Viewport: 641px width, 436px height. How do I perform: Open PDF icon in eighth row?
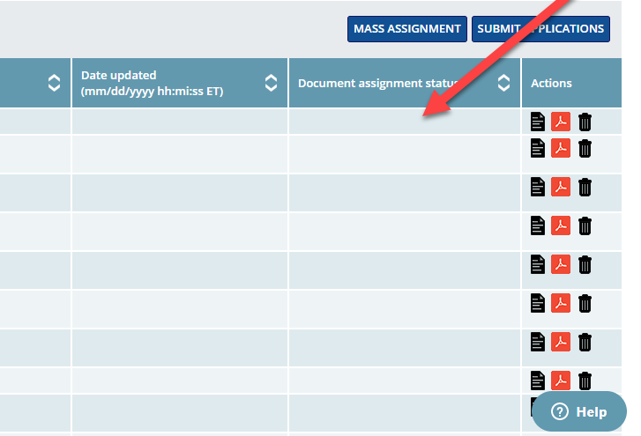point(561,381)
